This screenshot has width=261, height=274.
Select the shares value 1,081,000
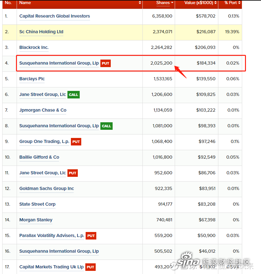(162, 126)
